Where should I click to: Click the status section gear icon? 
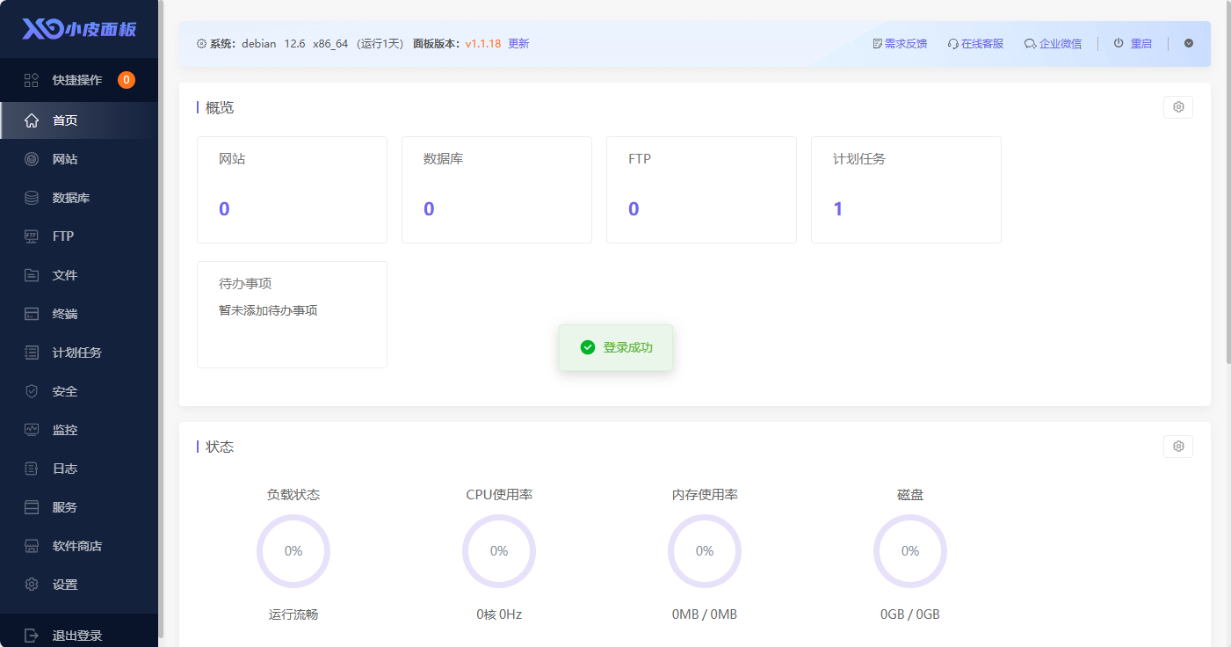(1177, 447)
